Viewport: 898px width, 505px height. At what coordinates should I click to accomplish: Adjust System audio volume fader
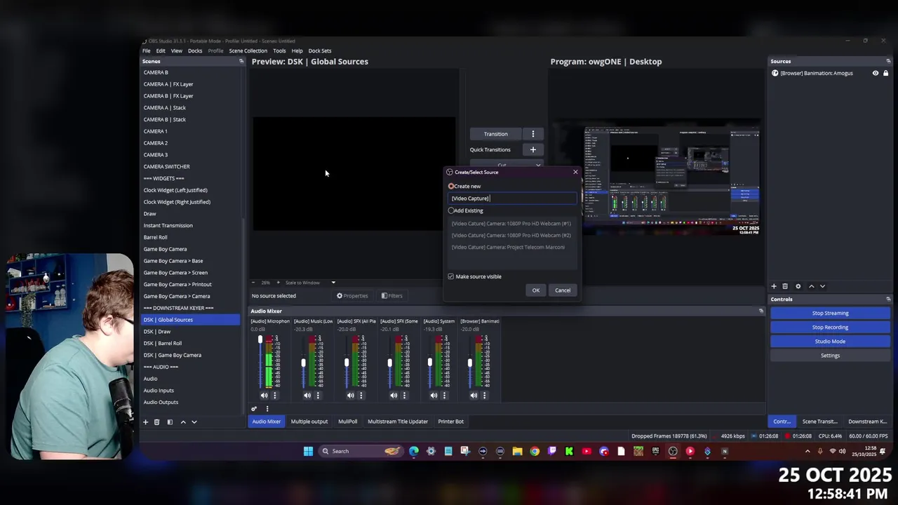[430, 363]
